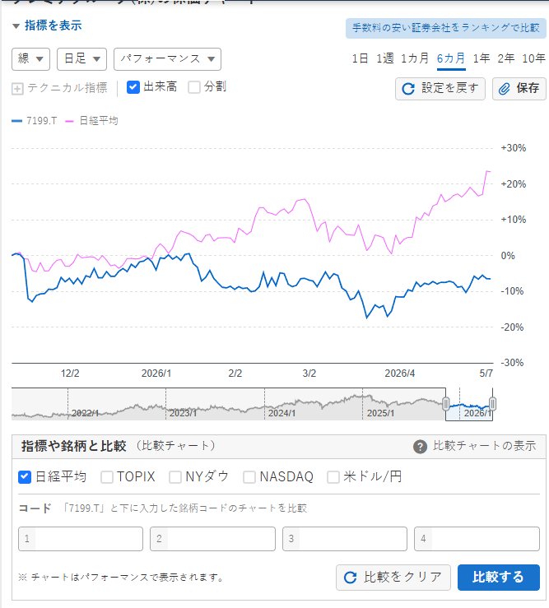The height and width of the screenshot is (608, 549).
Task: Select the 1年 time range
Action: coord(482,58)
